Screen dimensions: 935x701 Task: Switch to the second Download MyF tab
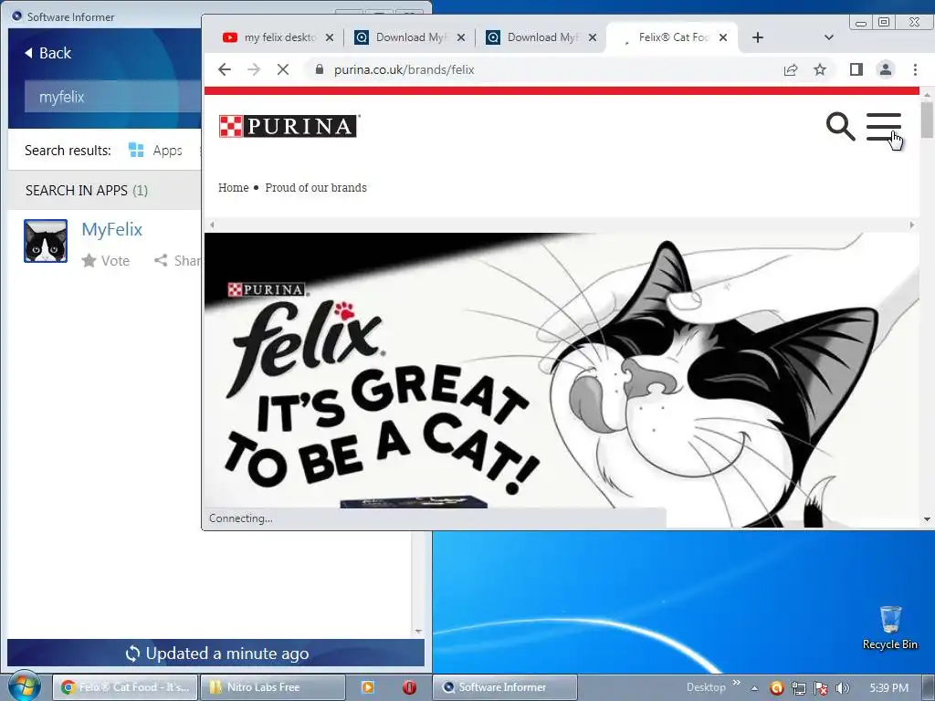(x=532, y=37)
